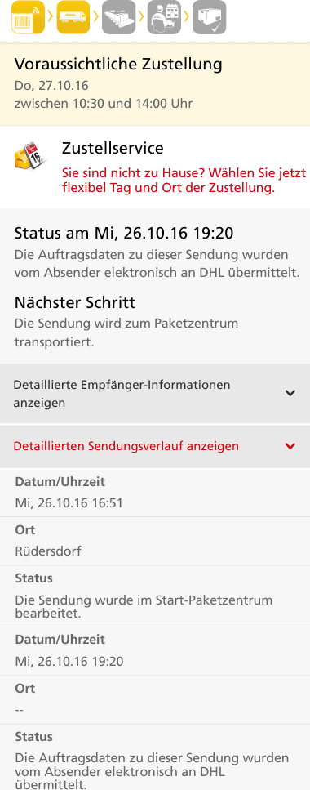
Task: Select the Voraussichtliche Zustellung banner
Action: tap(155, 83)
